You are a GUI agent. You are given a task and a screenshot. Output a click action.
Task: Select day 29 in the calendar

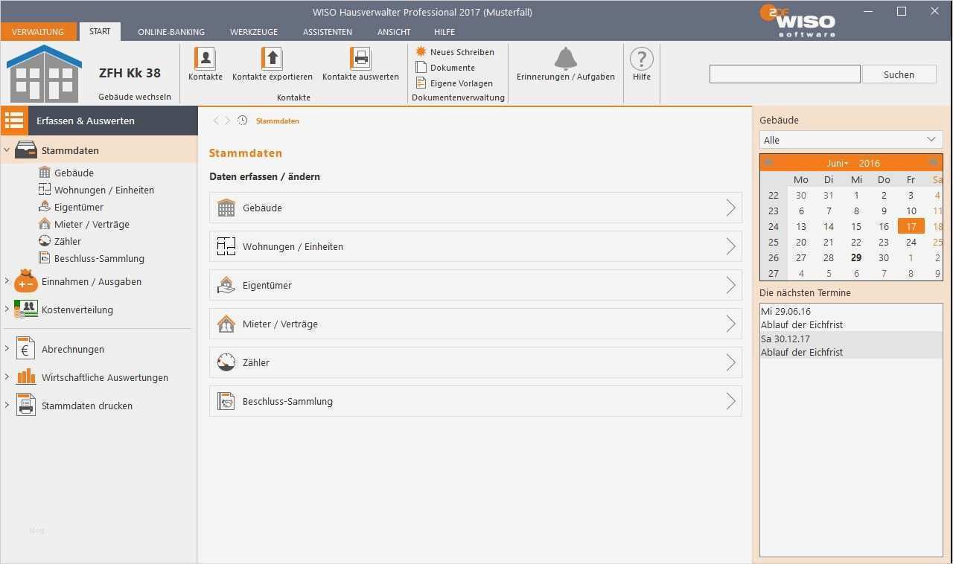pyautogui.click(x=855, y=257)
